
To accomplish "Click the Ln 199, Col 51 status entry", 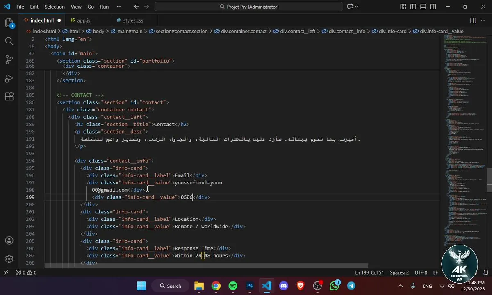I will click(369, 272).
